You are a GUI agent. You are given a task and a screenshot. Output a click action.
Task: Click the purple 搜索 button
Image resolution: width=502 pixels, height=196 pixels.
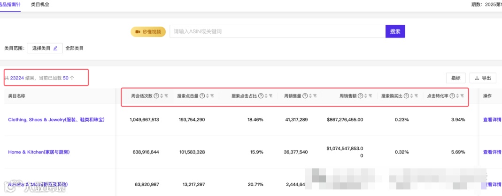pyautogui.click(x=395, y=31)
